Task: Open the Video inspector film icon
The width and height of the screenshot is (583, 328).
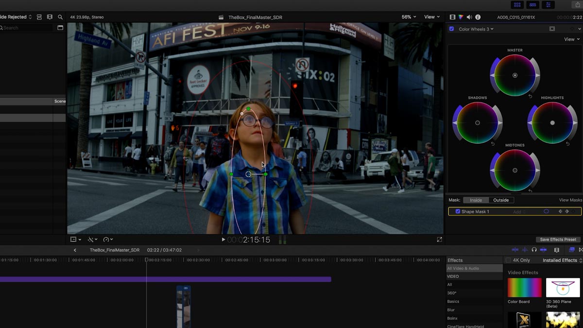Action: [x=453, y=17]
